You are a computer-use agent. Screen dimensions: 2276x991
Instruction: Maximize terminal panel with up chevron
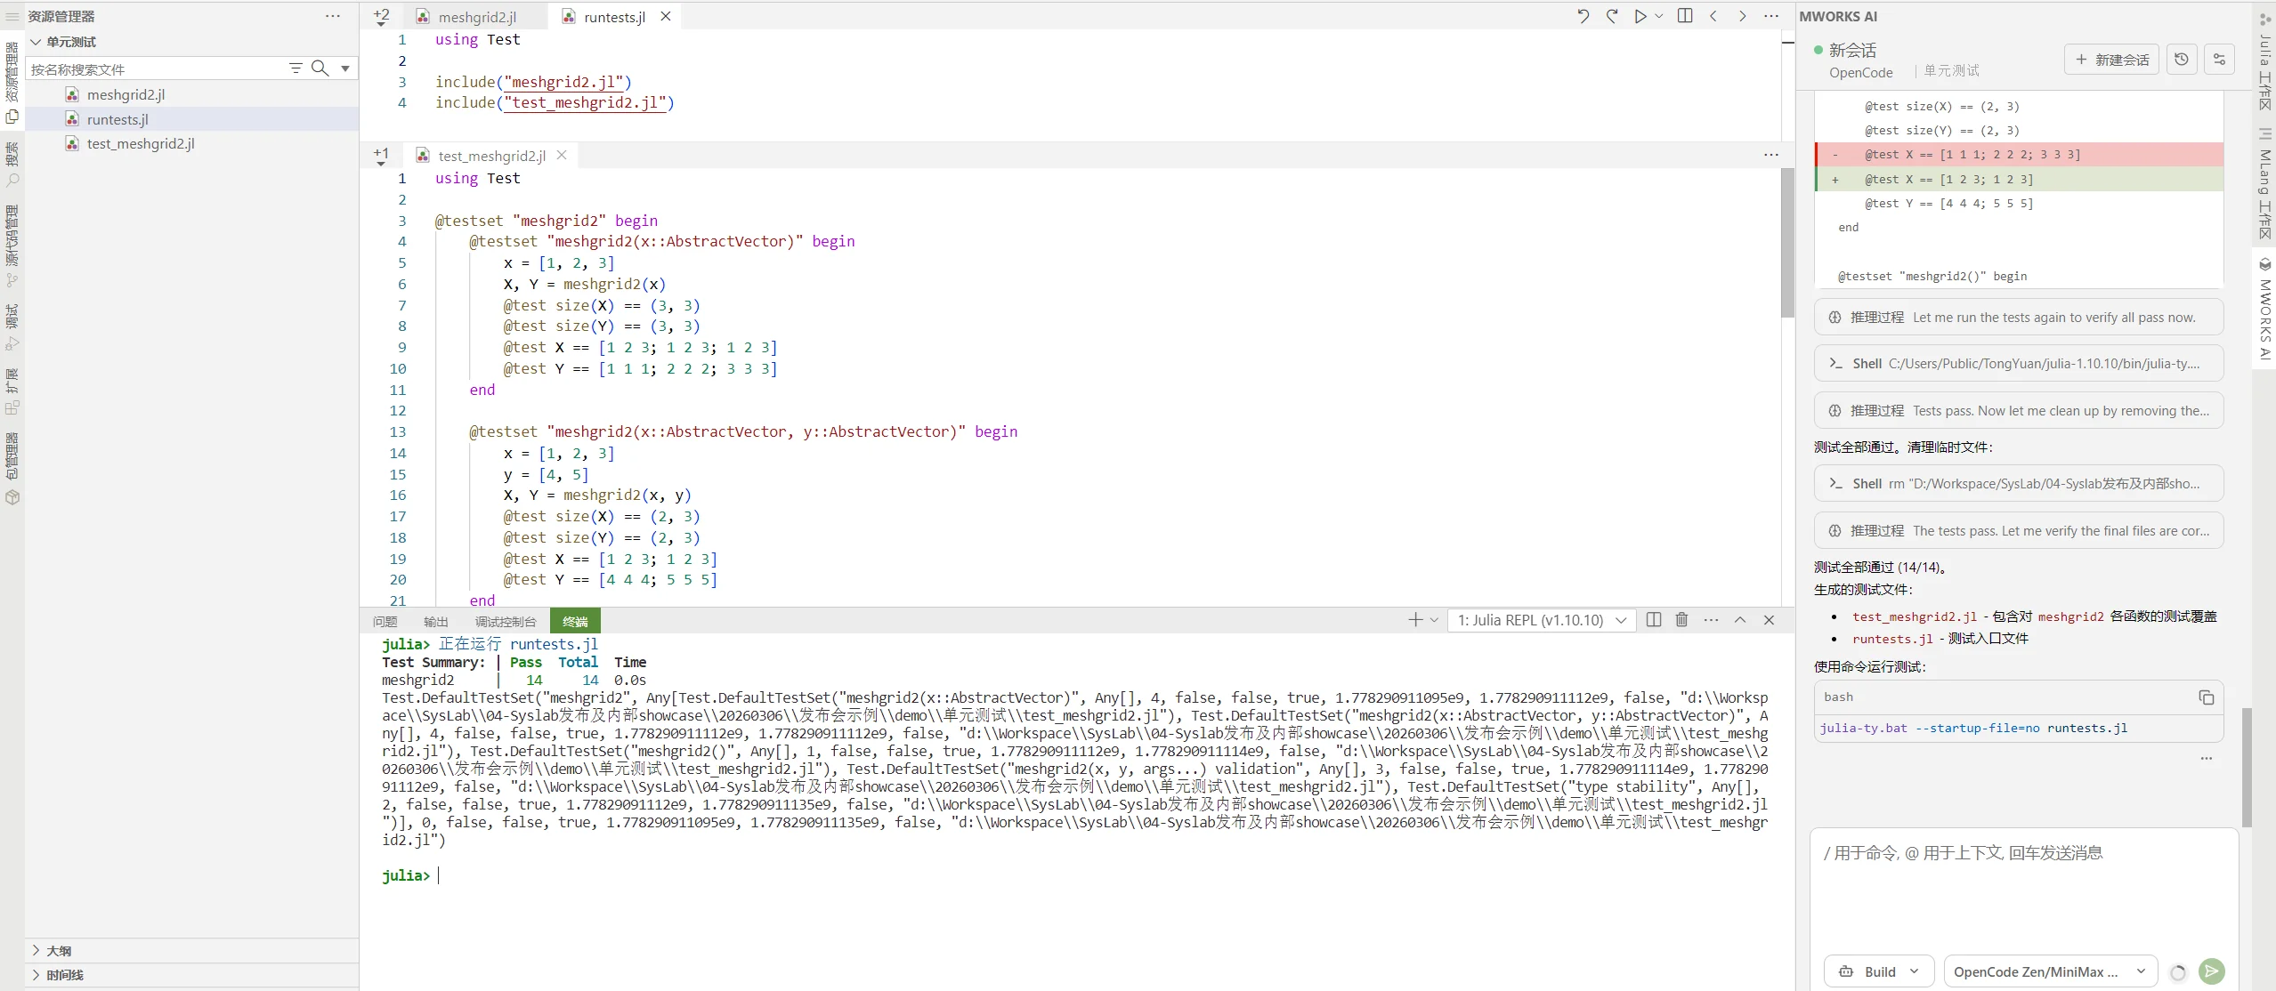pos(1740,620)
